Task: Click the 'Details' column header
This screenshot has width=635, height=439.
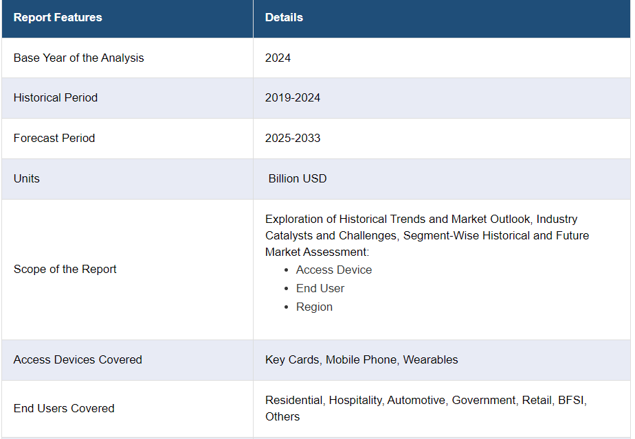Action: (284, 18)
